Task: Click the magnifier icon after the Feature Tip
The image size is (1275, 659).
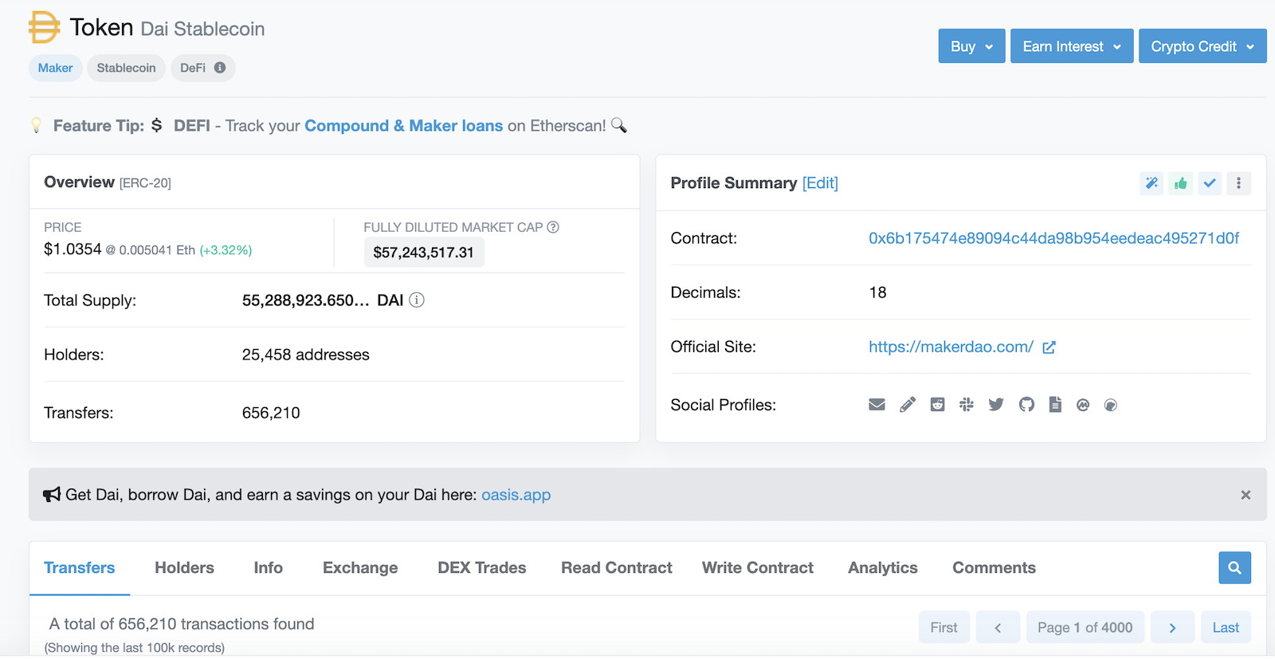Action: 619,125
